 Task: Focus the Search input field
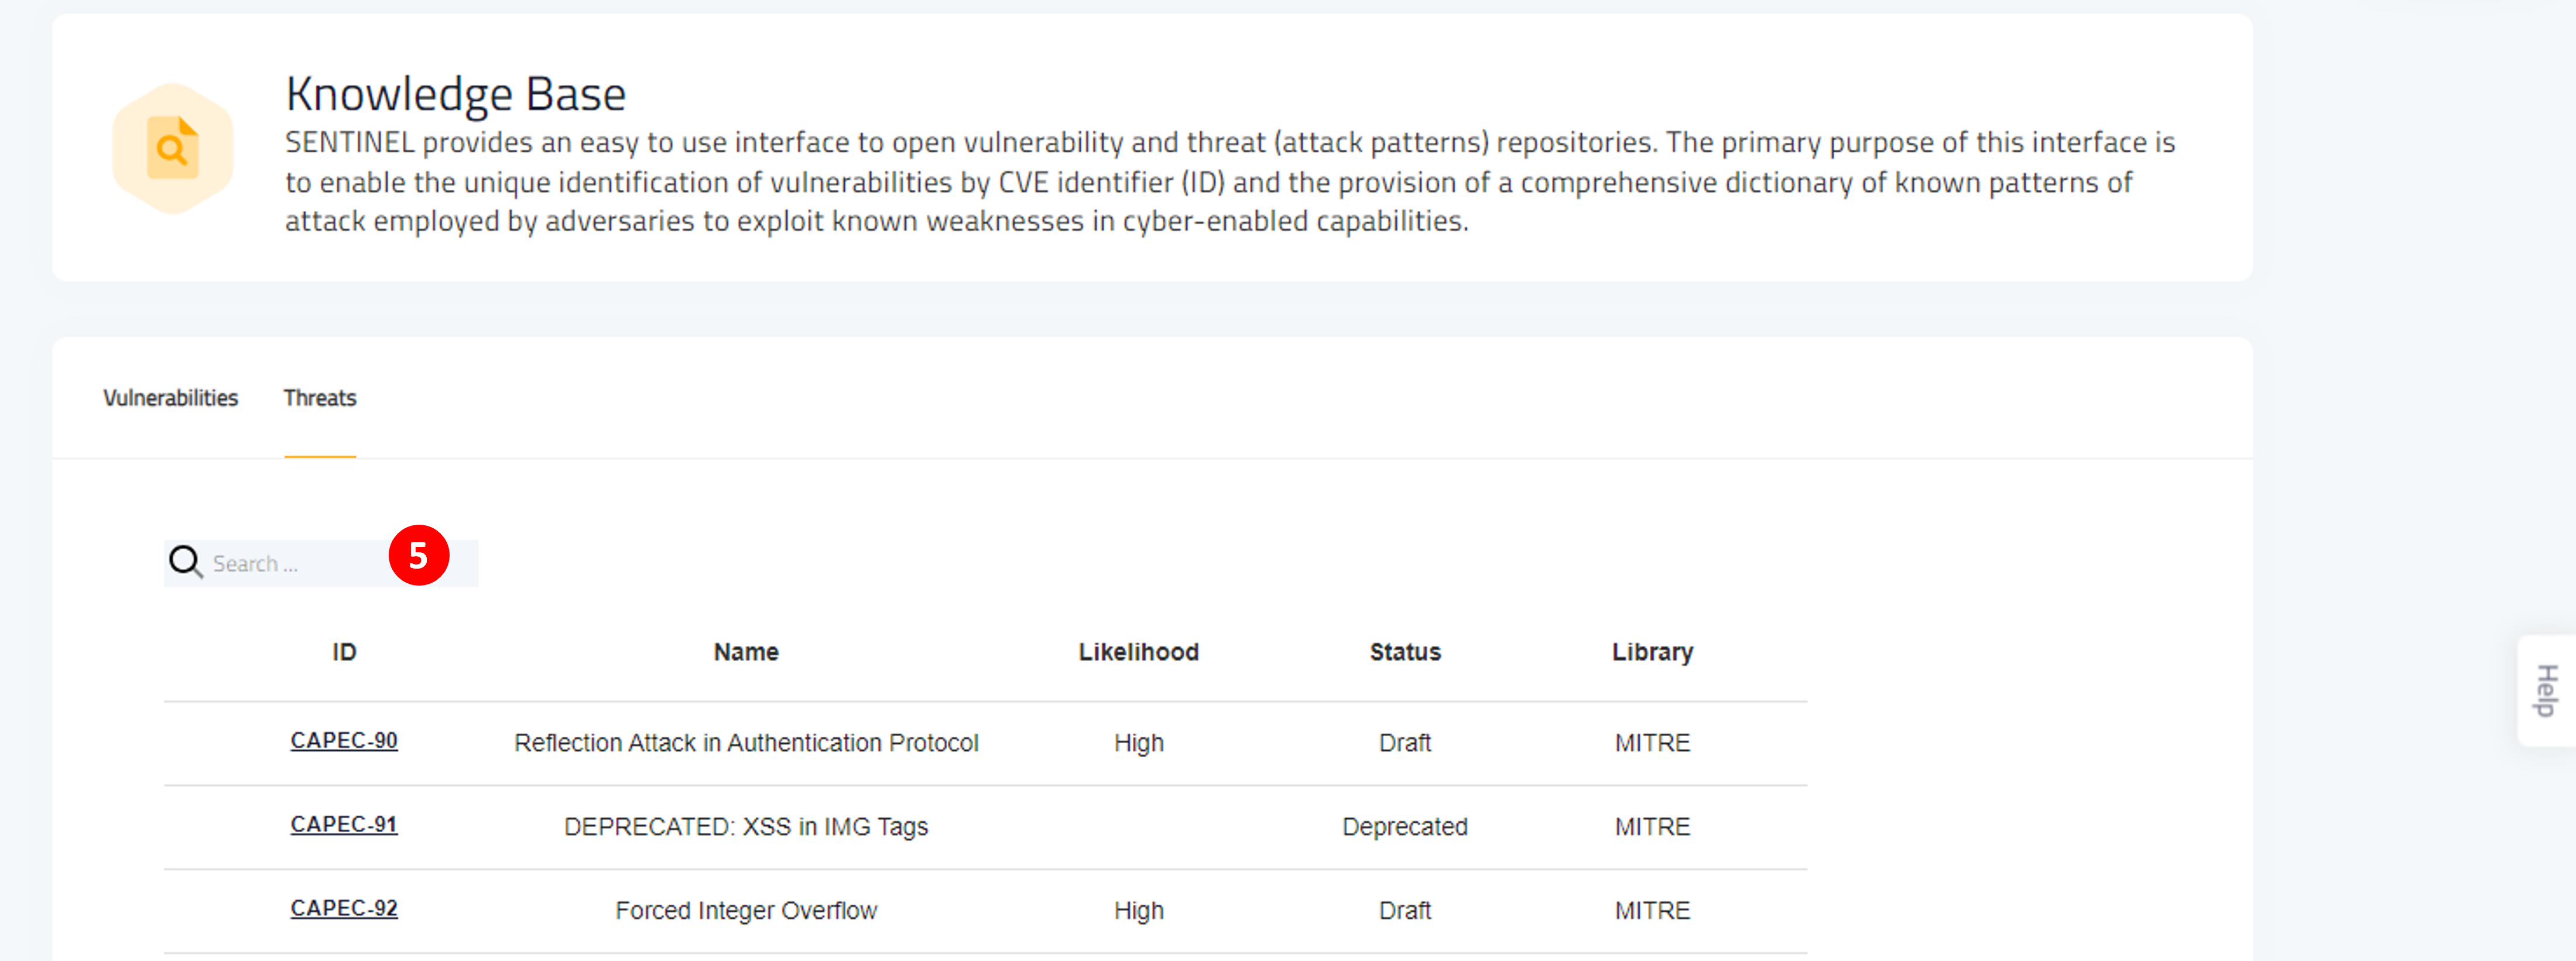click(321, 563)
